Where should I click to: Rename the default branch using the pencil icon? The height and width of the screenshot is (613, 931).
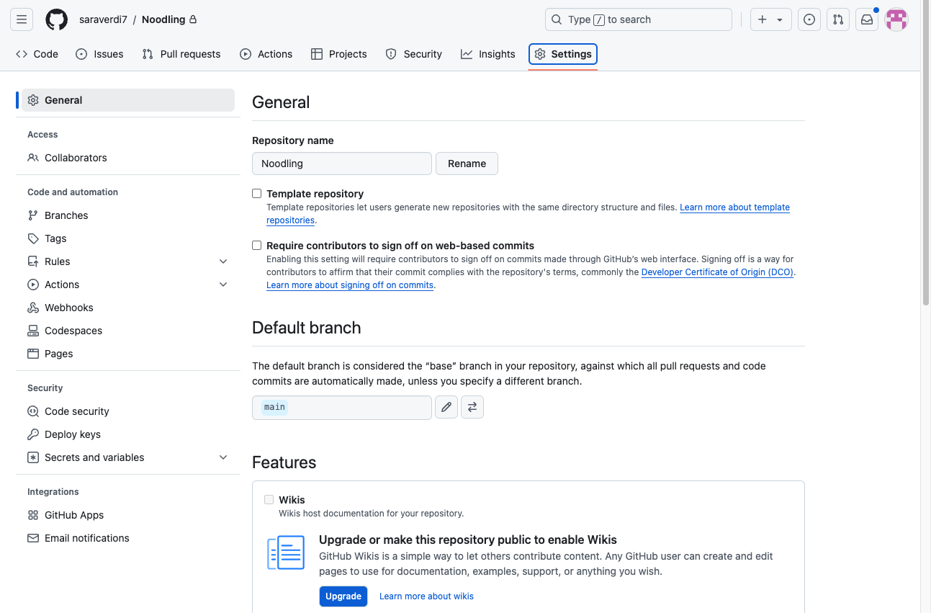(x=446, y=407)
